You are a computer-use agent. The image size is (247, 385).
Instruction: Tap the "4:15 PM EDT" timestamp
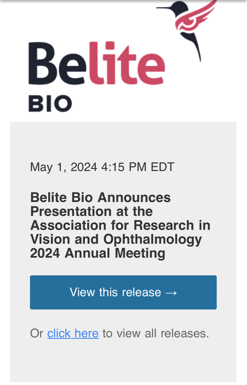(138, 167)
